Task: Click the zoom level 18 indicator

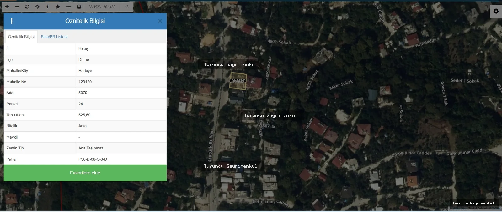Action: [127, 7]
